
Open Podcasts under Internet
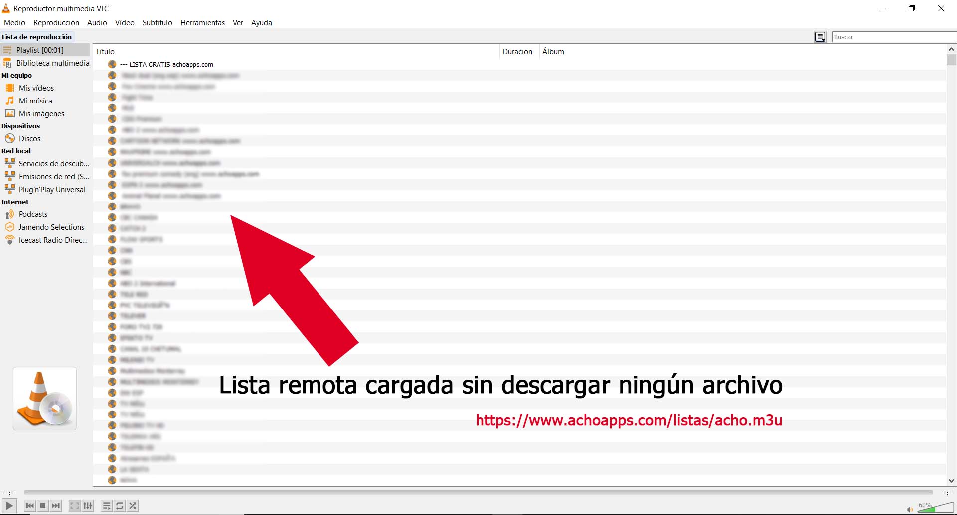tap(45, 214)
